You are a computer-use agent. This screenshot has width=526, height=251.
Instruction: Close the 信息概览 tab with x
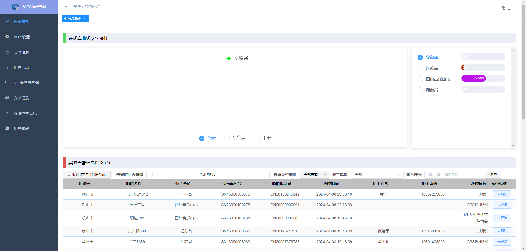click(84, 19)
